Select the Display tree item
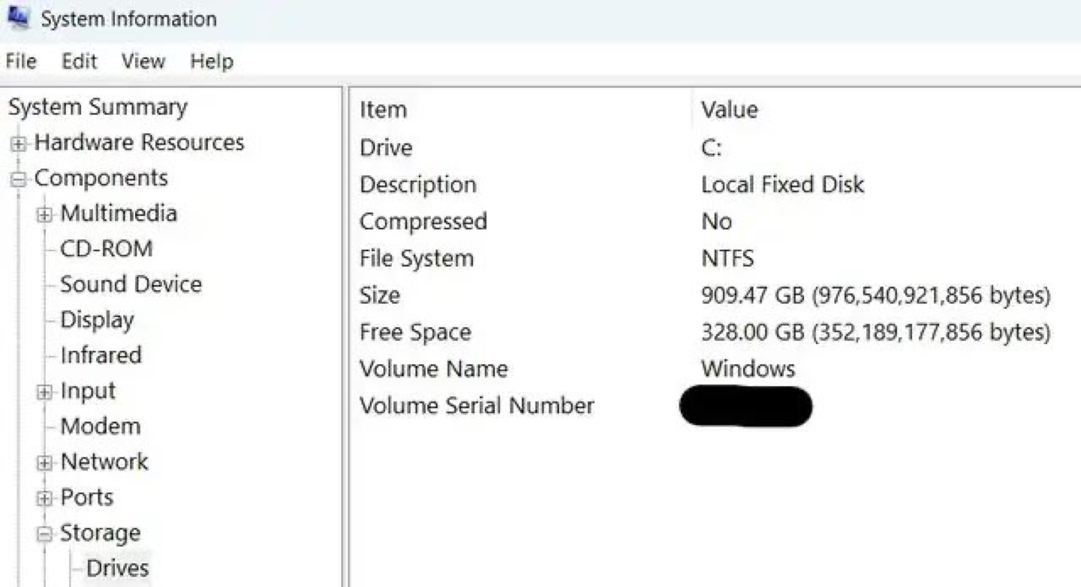This screenshot has height=587, width=1081. click(x=97, y=320)
